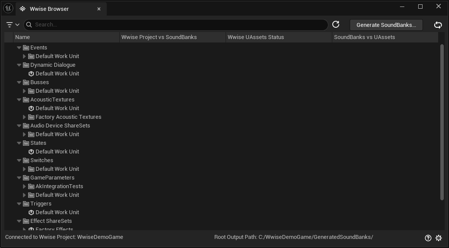Click Generate SoundBanks button
This screenshot has width=449, height=248.
pyautogui.click(x=386, y=25)
